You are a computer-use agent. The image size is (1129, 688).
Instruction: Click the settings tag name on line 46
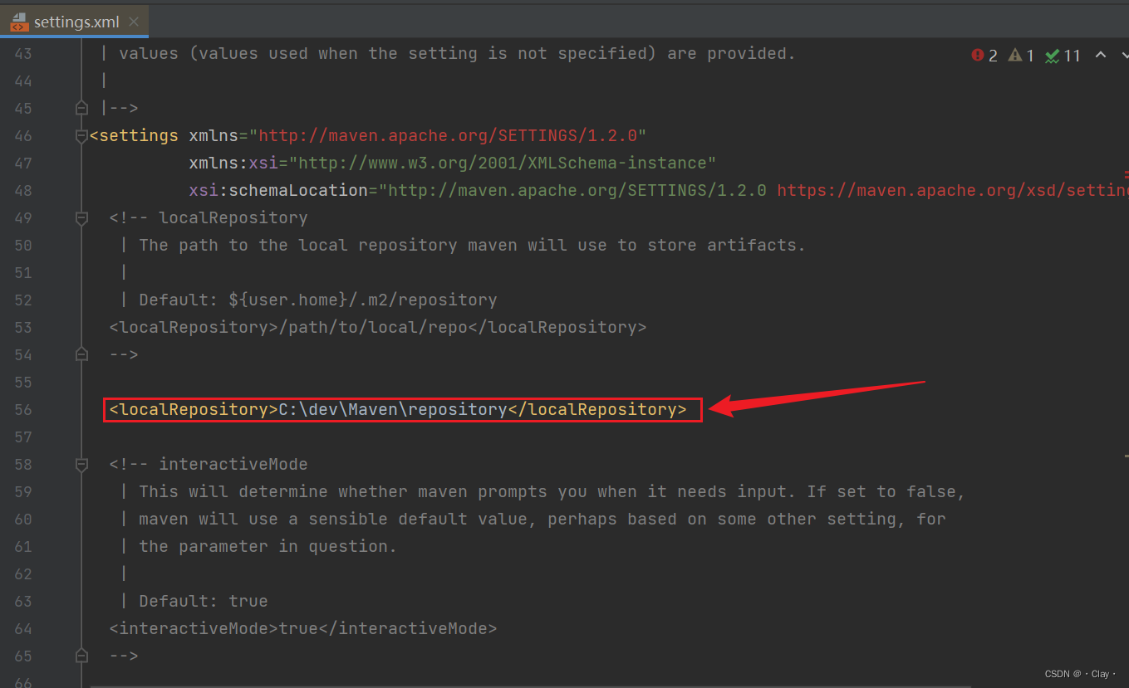pyautogui.click(x=139, y=135)
